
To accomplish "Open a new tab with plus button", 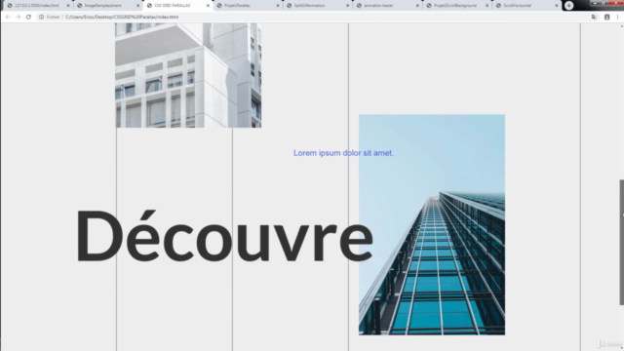I will pos(568,6).
